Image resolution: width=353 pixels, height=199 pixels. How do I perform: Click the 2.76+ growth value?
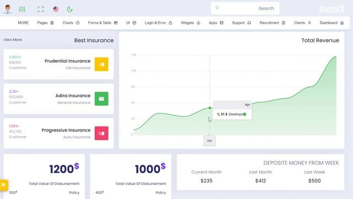pyautogui.click(x=13, y=92)
